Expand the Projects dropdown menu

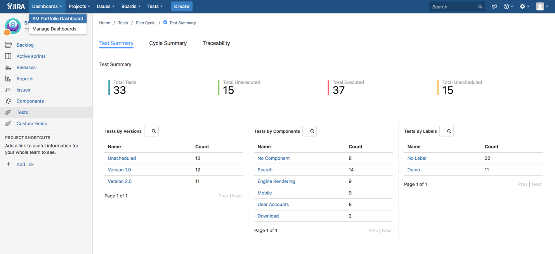79,7
